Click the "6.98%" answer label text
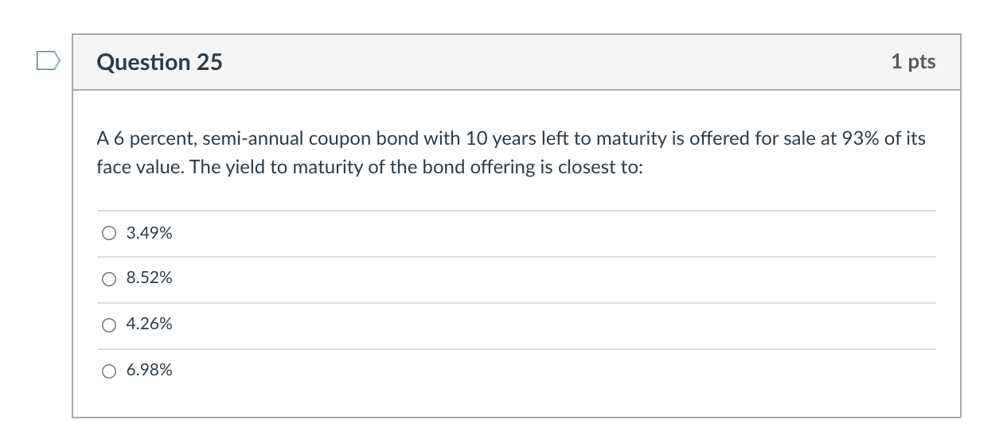This screenshot has height=439, width=1003. pos(149,371)
